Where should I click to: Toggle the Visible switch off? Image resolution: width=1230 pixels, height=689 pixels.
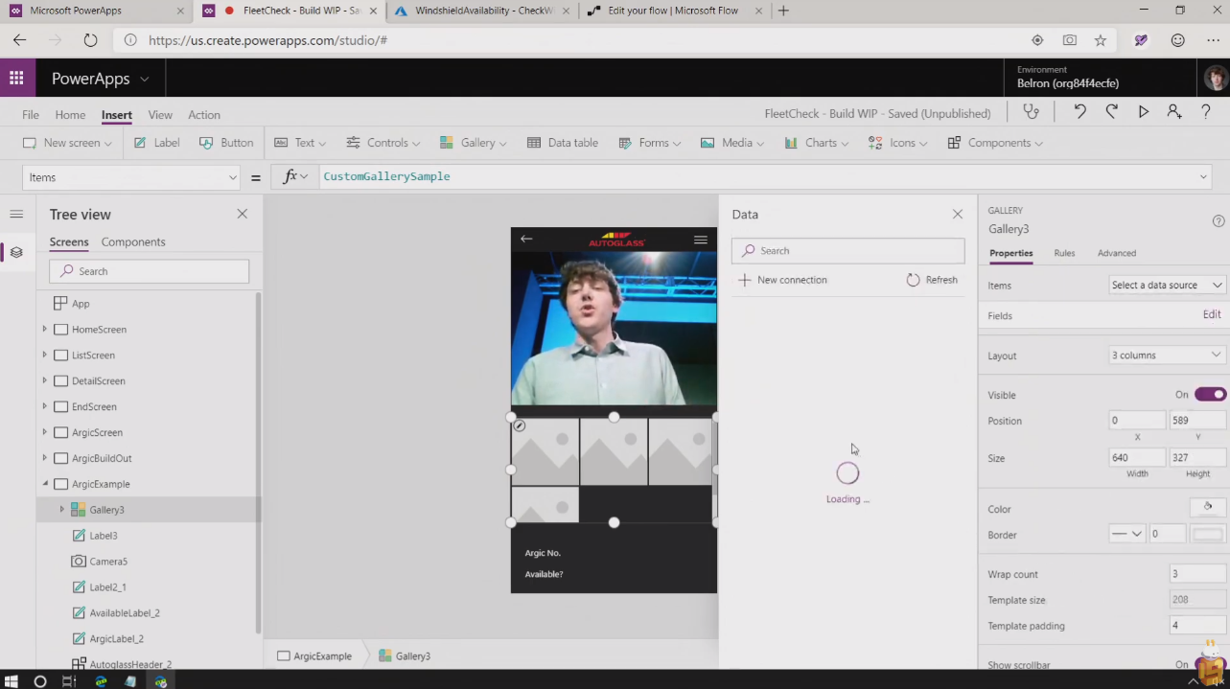(x=1210, y=395)
